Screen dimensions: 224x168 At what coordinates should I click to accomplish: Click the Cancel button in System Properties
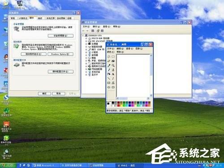tap(59, 94)
